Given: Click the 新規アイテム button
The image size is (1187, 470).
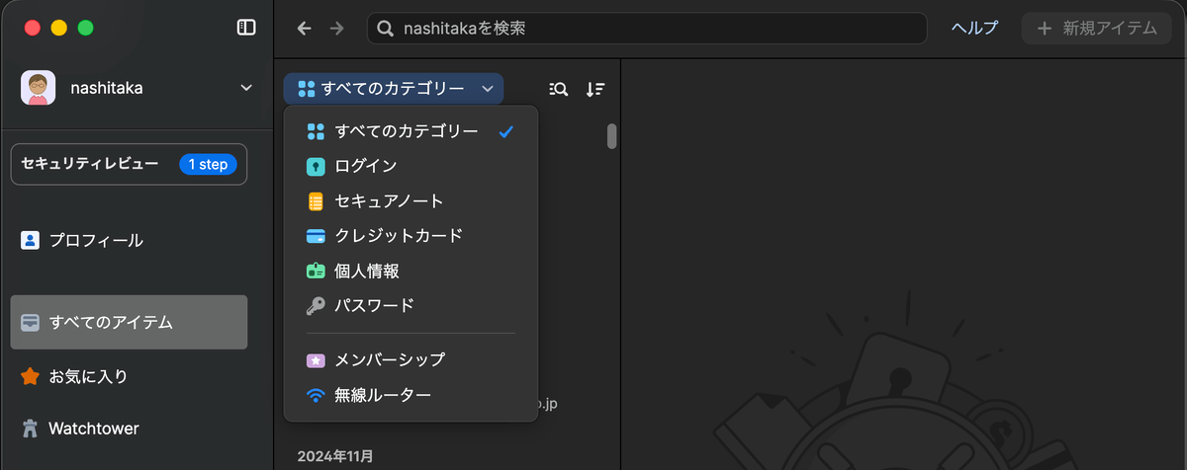Looking at the screenshot, I should click(1095, 29).
